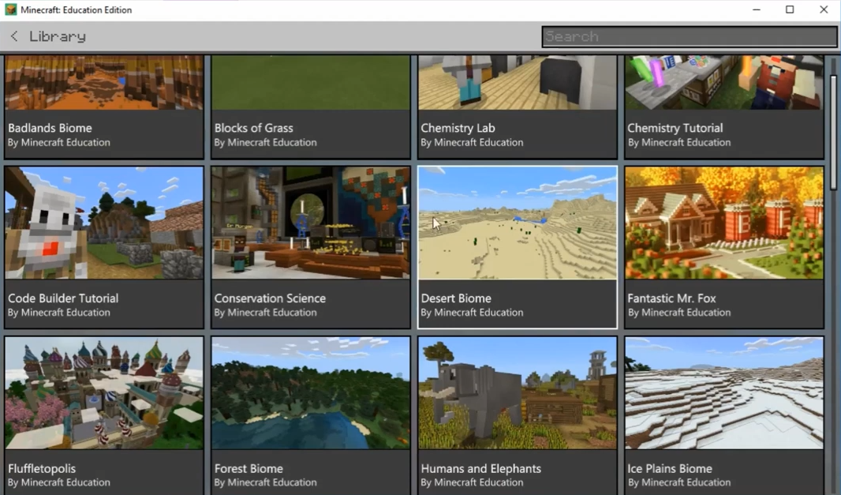Open the Chemistry Tutorial thumbnail
Screen dimensions: 841x495
coord(724,82)
